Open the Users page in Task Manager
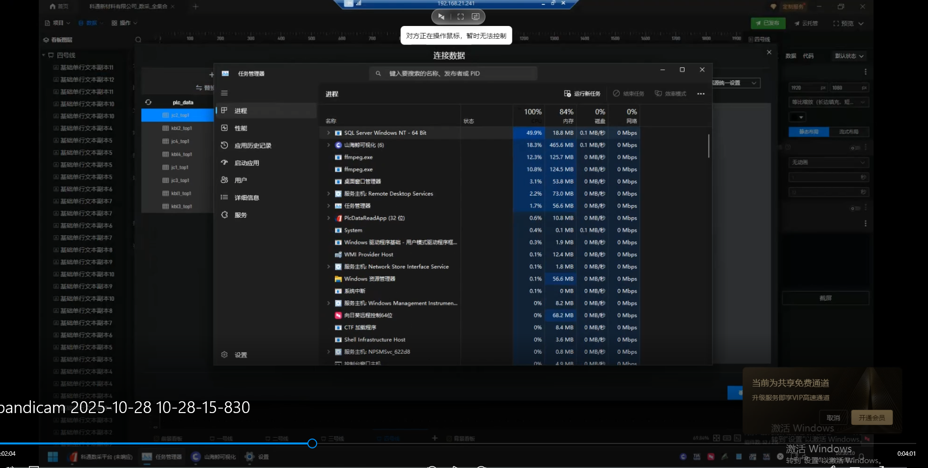Viewport: 928px width, 468px height. point(240,180)
